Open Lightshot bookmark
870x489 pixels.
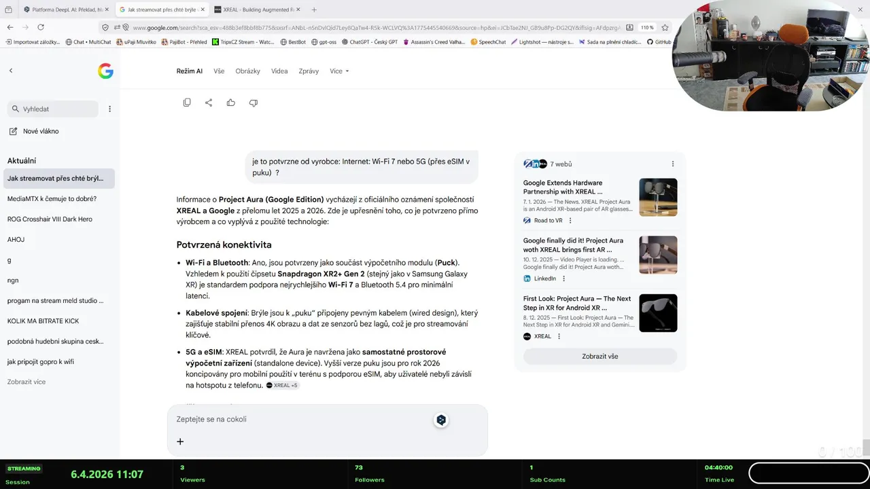tap(542, 41)
